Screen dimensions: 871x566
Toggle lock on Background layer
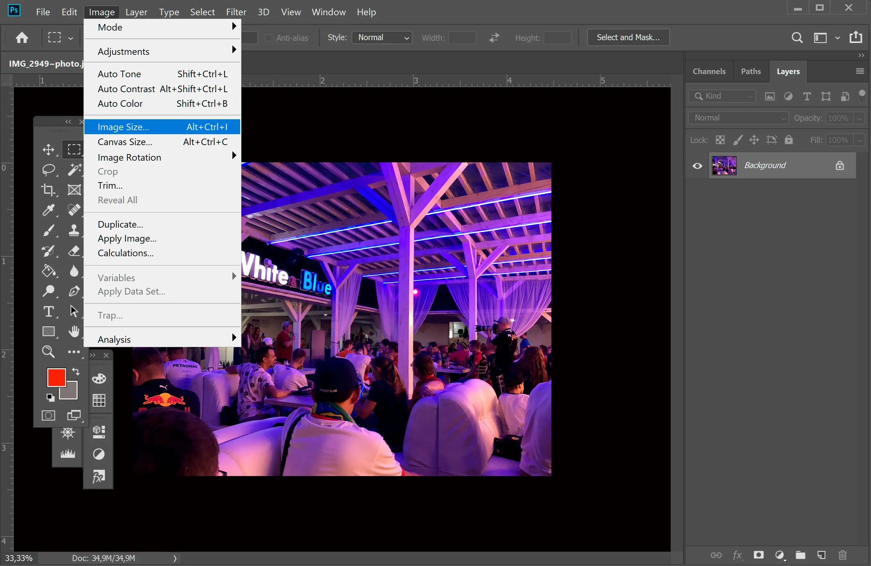tap(840, 165)
